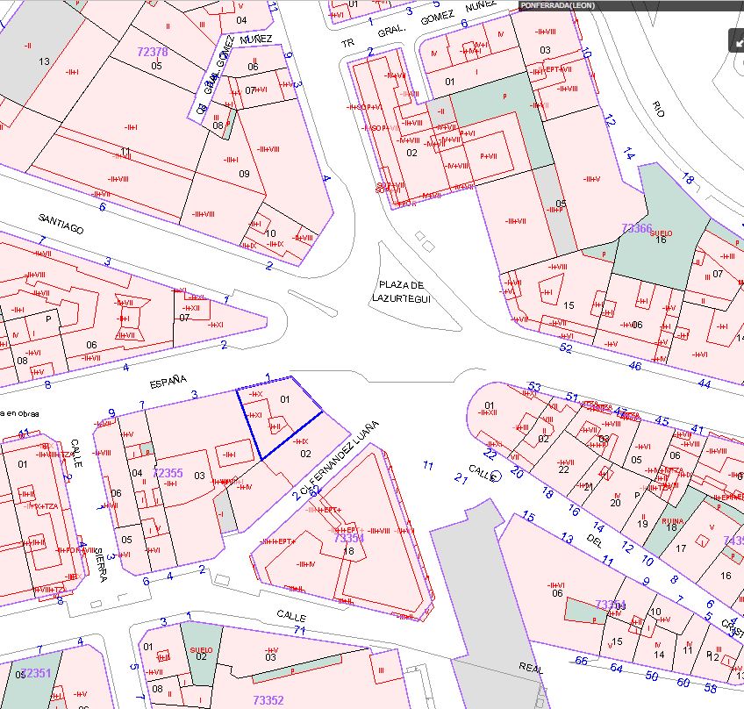Select block number 72378

coord(153,54)
